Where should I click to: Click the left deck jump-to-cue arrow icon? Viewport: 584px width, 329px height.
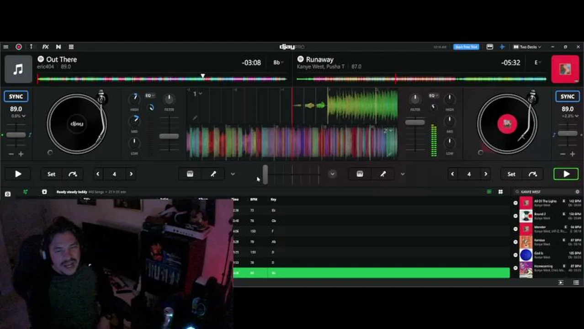coord(73,174)
